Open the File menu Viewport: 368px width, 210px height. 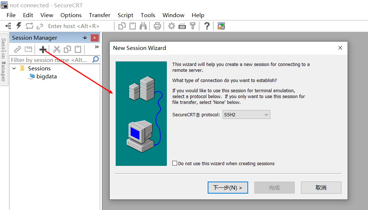point(11,15)
